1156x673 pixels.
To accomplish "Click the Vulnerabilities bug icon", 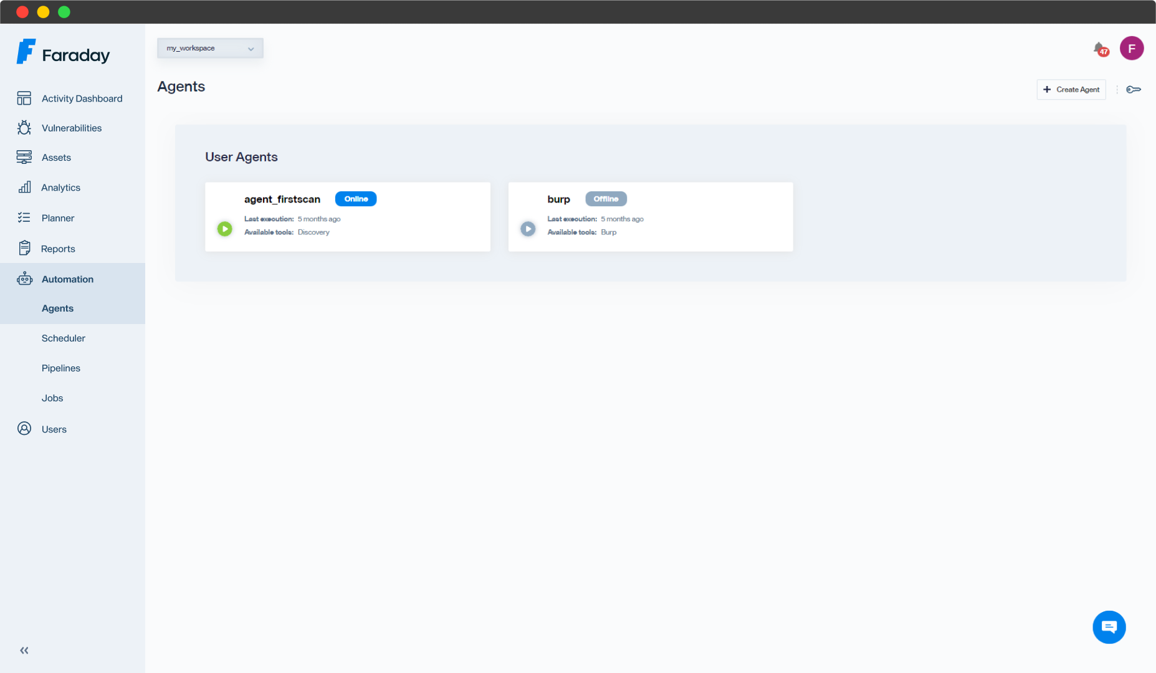I will (24, 128).
